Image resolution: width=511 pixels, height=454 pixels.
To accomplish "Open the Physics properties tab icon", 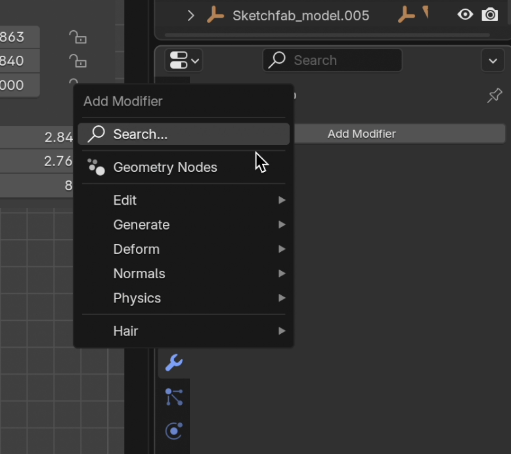I will 174,430.
